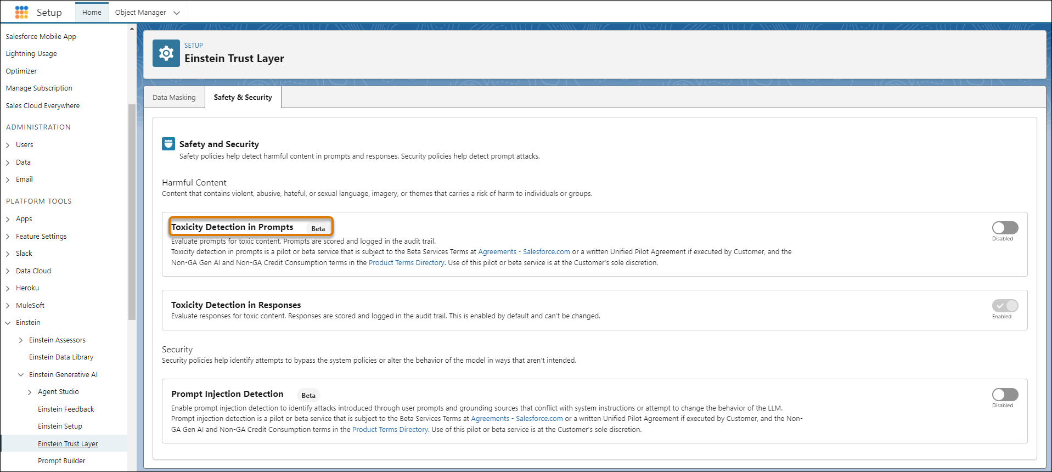1052x472 pixels.
Task: Open Einstein Data Library
Action: (61, 357)
